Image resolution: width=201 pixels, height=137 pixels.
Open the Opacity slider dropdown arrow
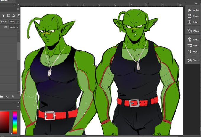coord(18,21)
